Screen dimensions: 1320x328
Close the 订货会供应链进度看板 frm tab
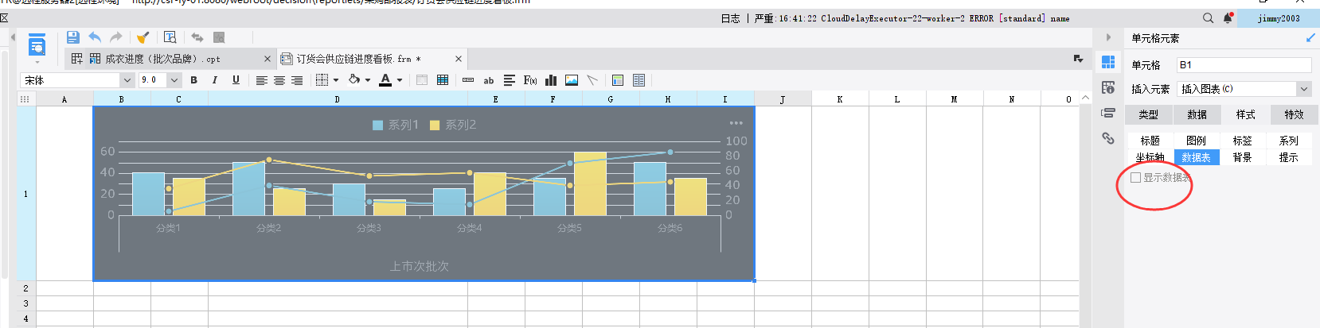[459, 59]
